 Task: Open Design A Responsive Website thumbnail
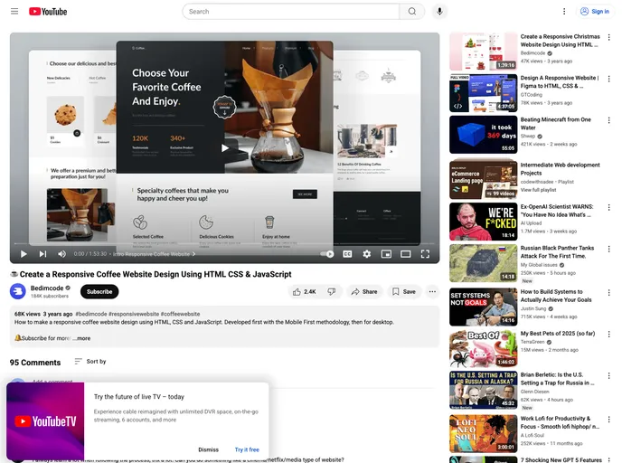[x=483, y=93]
